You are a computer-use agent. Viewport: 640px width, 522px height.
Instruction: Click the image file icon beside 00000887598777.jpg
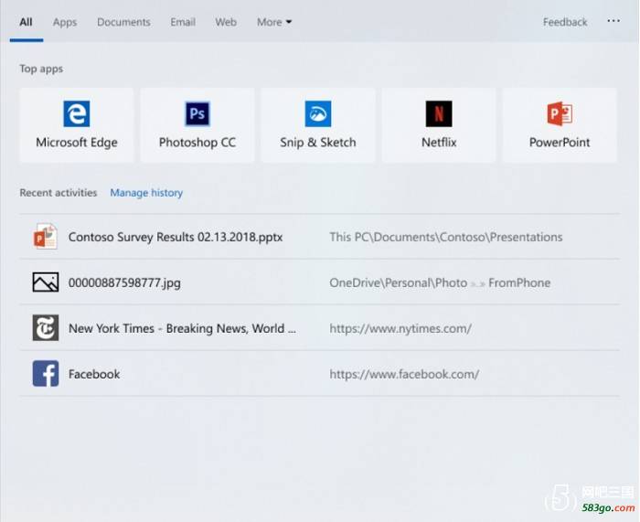click(46, 282)
